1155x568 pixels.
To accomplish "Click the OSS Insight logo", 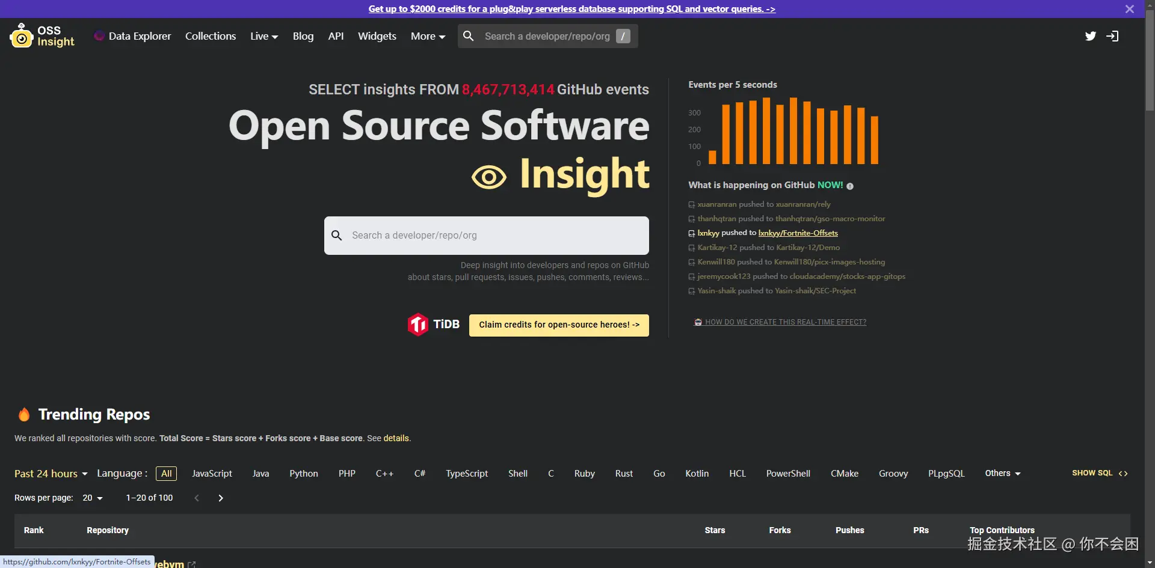I will [42, 35].
